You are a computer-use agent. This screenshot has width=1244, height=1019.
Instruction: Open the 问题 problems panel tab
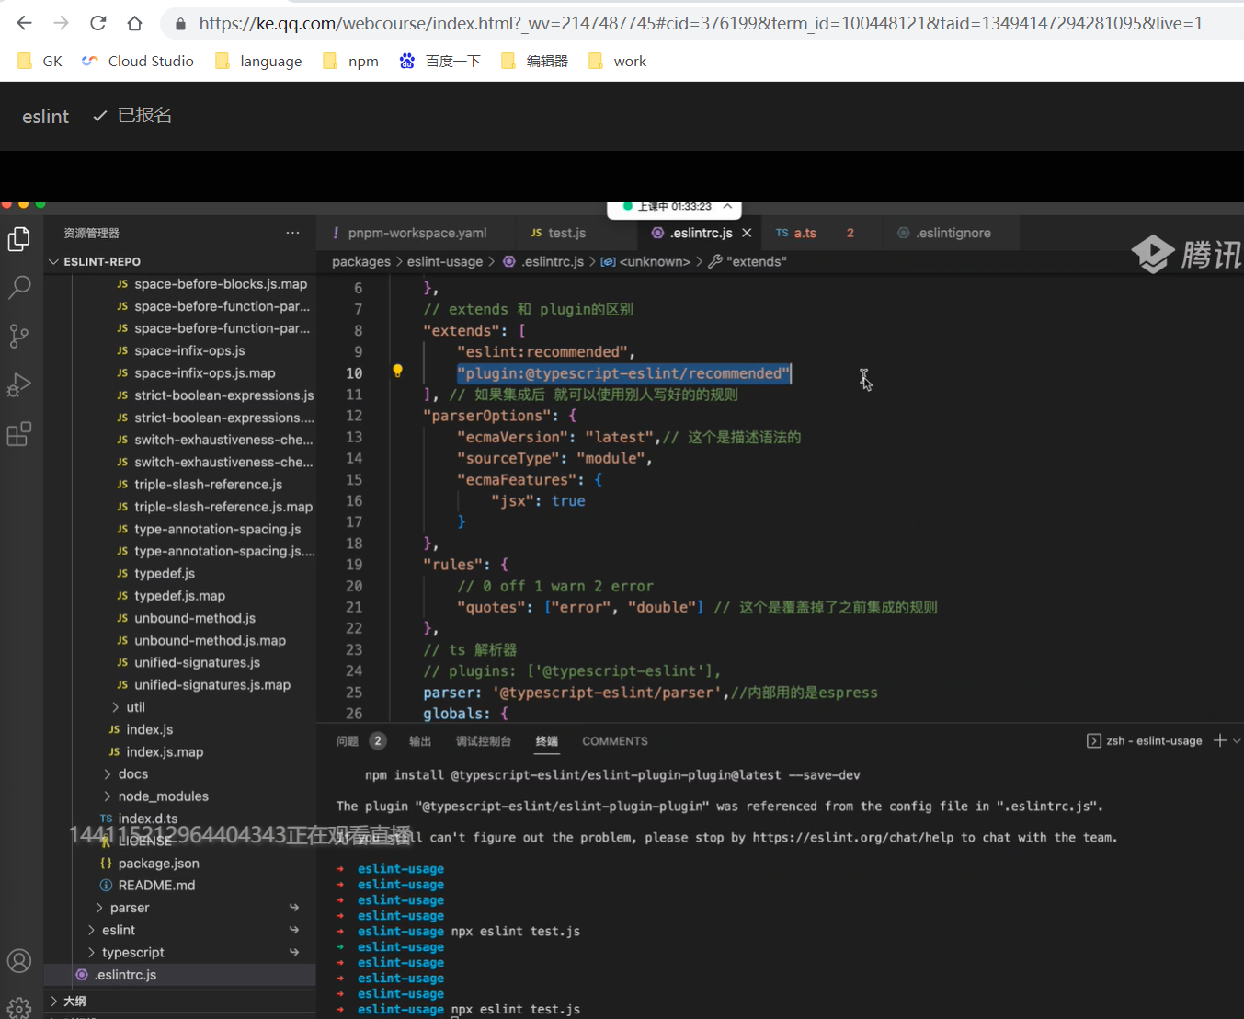[x=347, y=741]
